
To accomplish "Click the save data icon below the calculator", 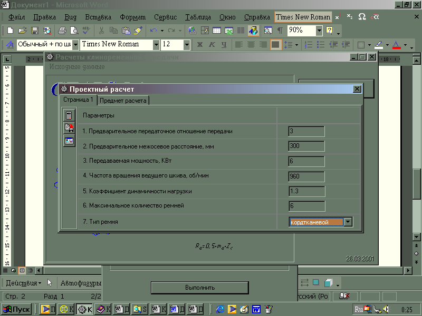I will click(69, 128).
